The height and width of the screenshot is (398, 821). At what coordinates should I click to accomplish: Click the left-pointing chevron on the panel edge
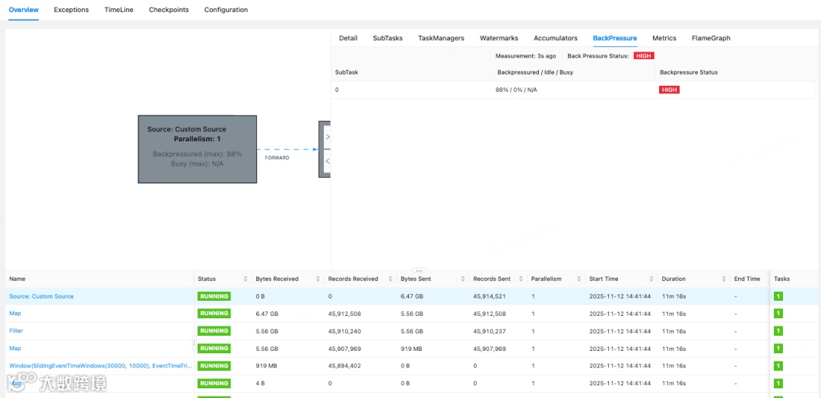click(327, 161)
